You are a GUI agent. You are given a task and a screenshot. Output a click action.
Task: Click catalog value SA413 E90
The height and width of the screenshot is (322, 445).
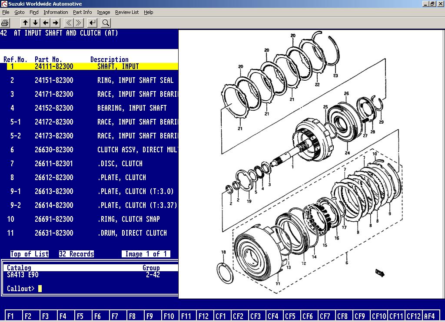click(x=23, y=275)
